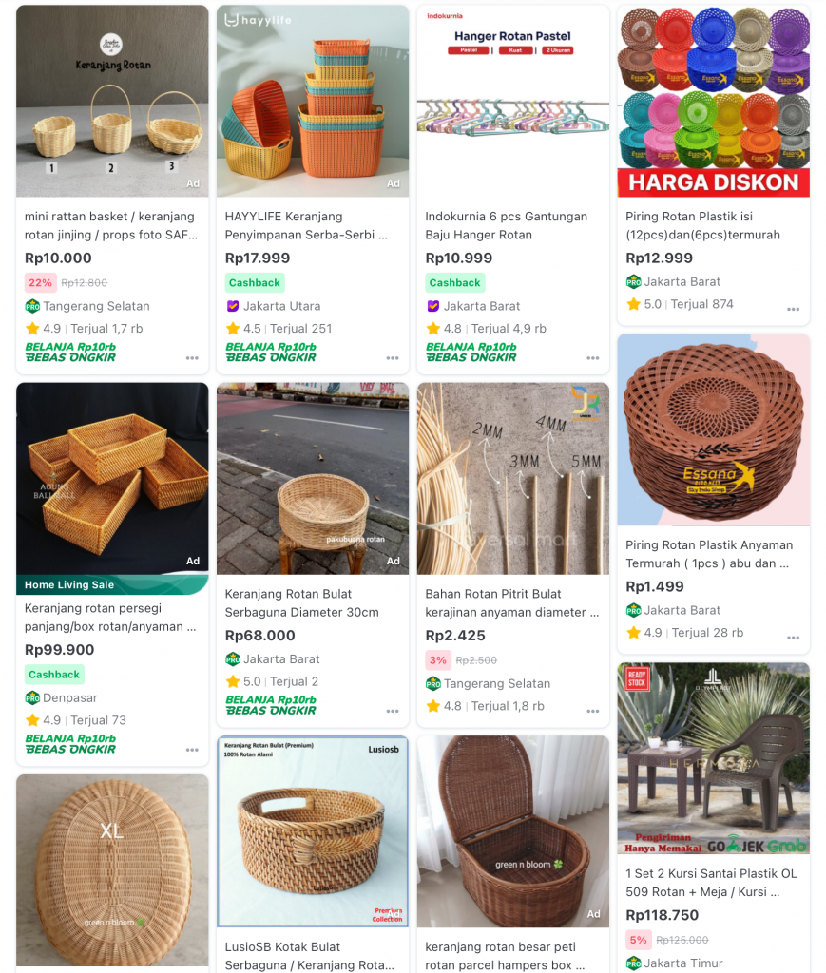Open three-dot menu for Piring Rotan Plastik Anyaman
826x973 pixels.
tap(793, 638)
